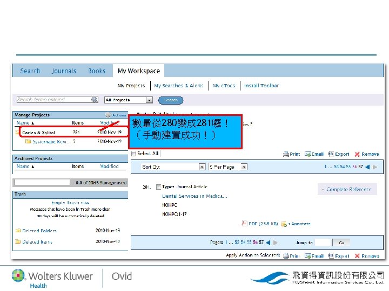Screen dimensions: 389x291
Task: Click next page arrow in top pager
Action: pos(375,167)
